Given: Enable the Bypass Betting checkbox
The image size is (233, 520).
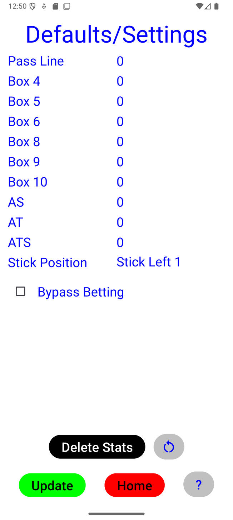Looking at the screenshot, I should pos(21,292).
